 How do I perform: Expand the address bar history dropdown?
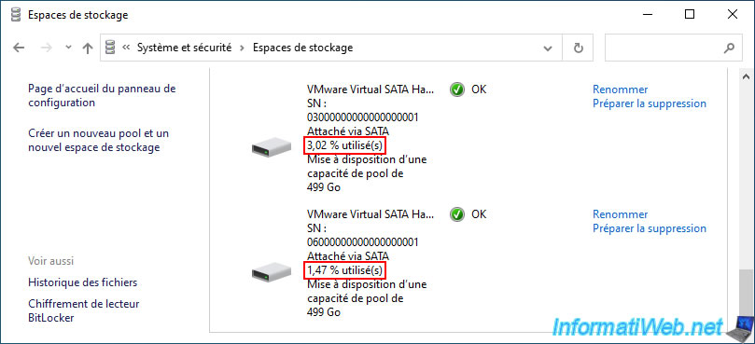tap(548, 48)
